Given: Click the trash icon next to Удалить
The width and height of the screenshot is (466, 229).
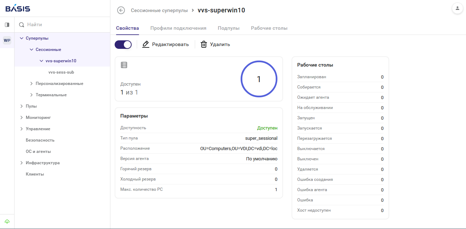Looking at the screenshot, I should (204, 44).
